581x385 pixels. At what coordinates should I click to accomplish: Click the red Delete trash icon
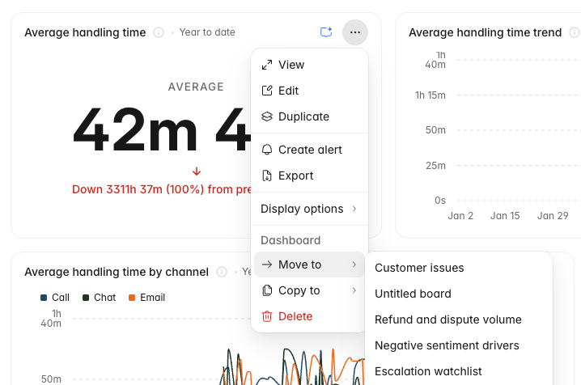click(x=267, y=316)
